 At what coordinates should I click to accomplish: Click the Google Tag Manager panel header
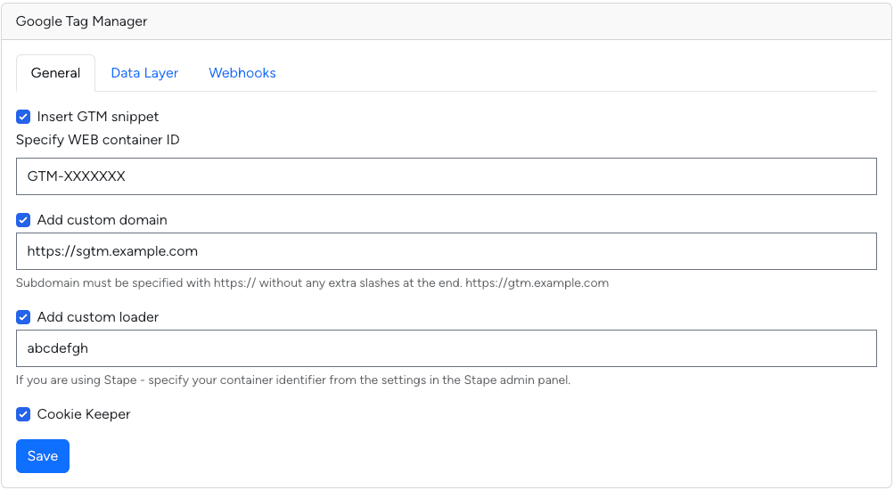[447, 21]
